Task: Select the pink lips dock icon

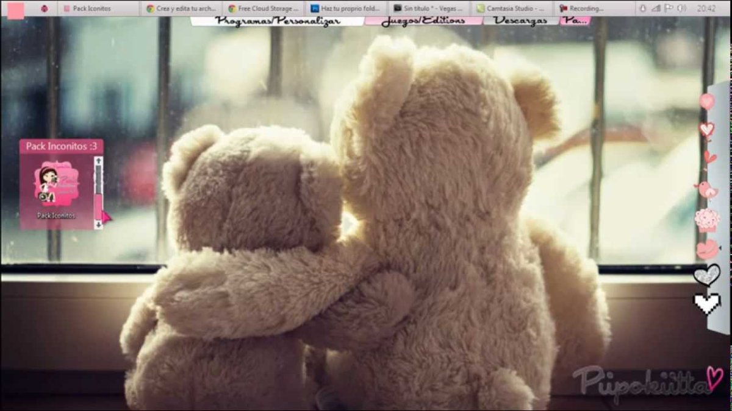Action: (x=707, y=249)
